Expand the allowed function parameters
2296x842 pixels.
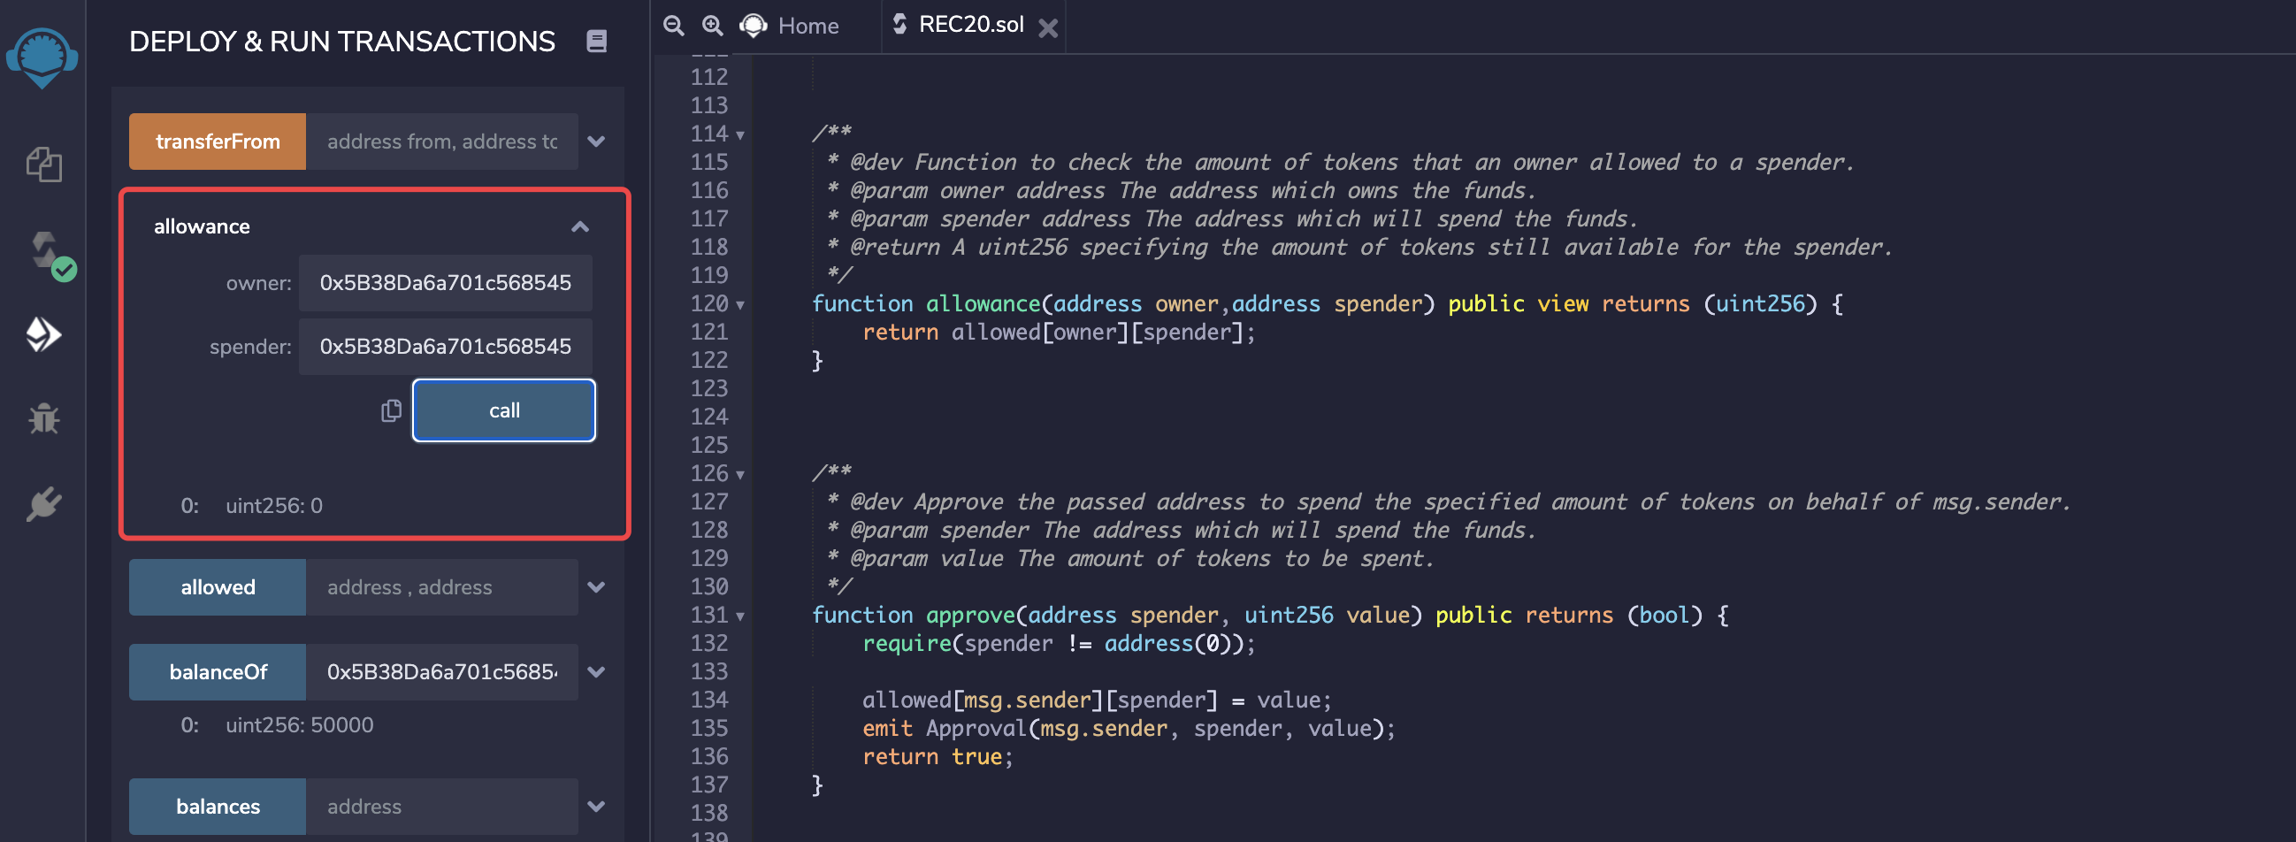(x=597, y=587)
